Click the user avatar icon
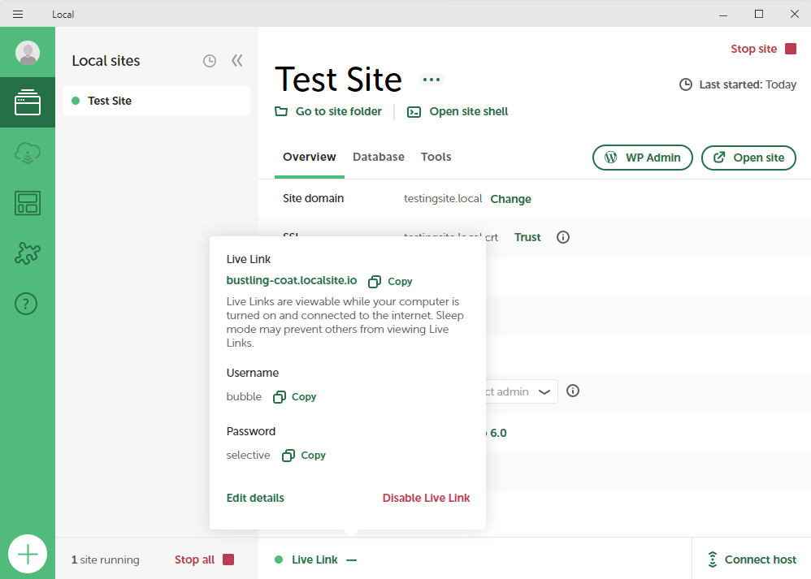Screen dimensions: 811x579 [28, 53]
